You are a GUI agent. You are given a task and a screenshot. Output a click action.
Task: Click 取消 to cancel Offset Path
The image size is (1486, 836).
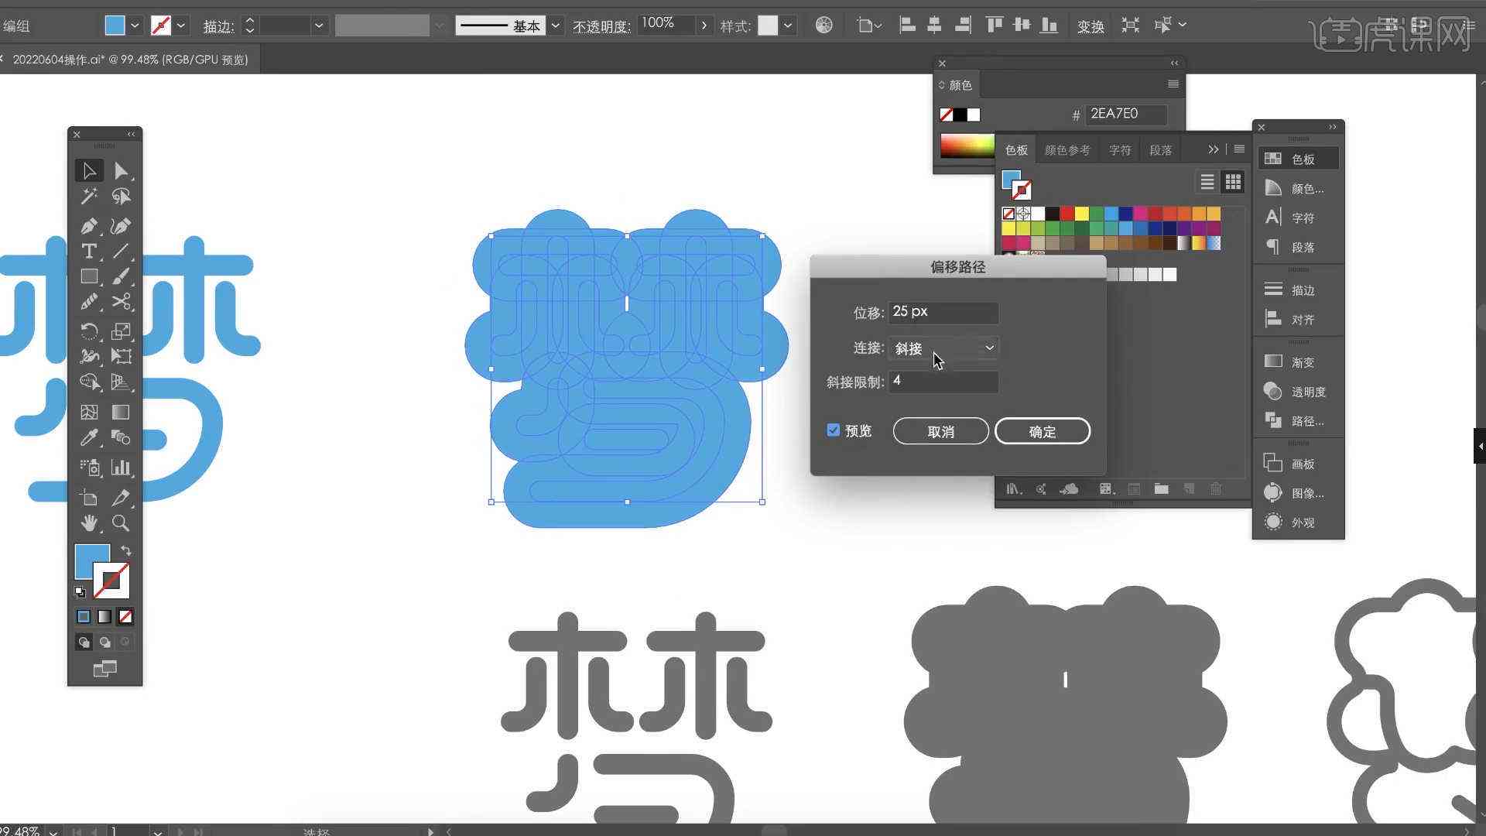point(941,431)
